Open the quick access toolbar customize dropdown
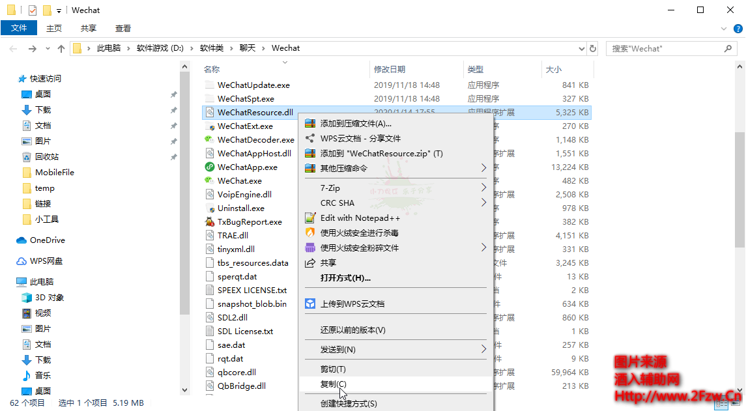The image size is (746, 411). coord(59,10)
